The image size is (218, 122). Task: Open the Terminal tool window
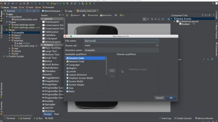tap(10, 118)
